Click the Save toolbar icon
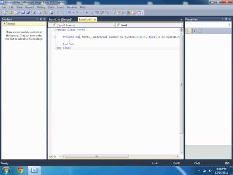The width and height of the screenshot is (233, 175). pyautogui.click(x=23, y=13)
